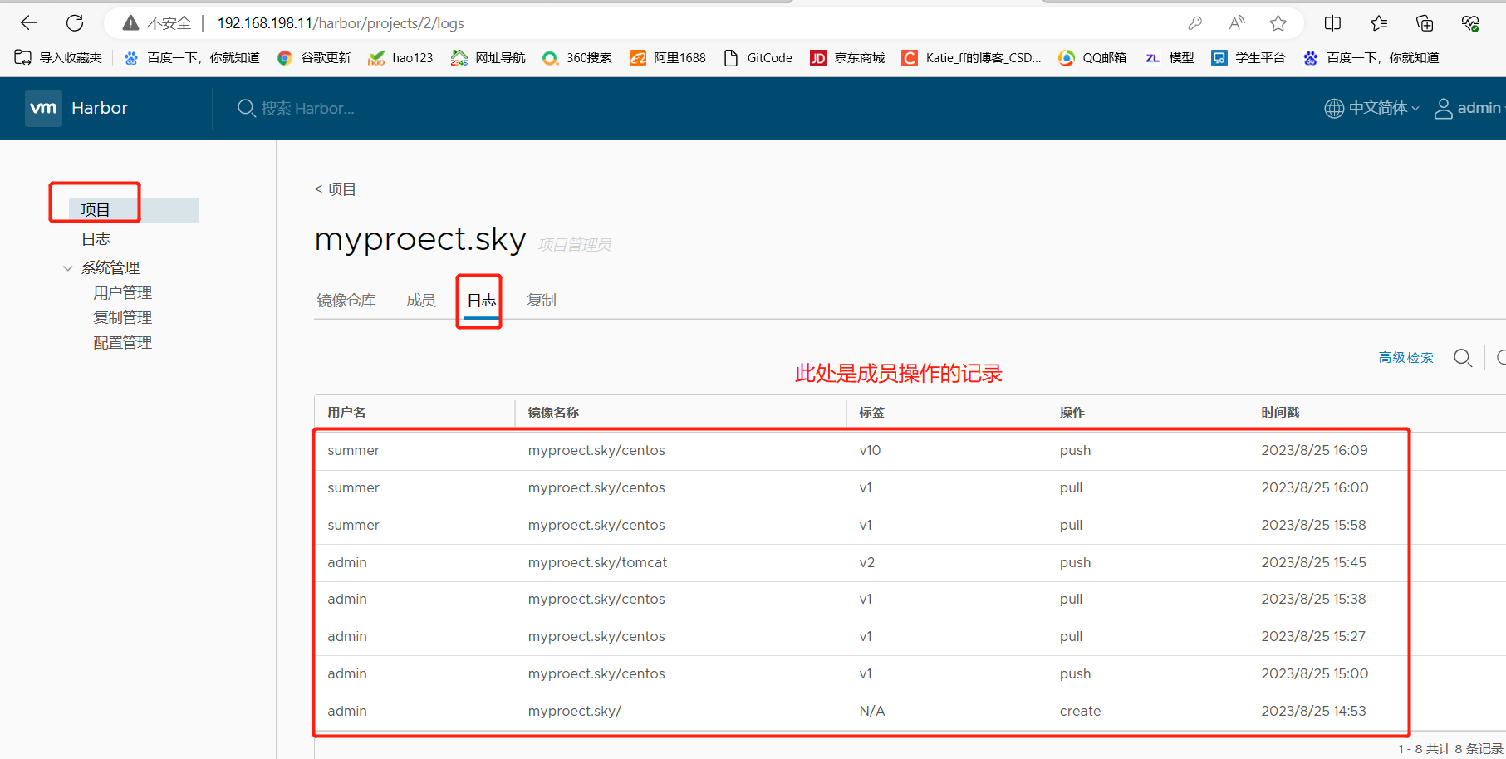Click timestamp 2023/8/25 15:45
The height and width of the screenshot is (759, 1506).
tap(1313, 562)
